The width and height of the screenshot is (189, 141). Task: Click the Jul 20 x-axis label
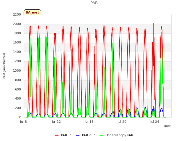pyautogui.click(x=122, y=122)
